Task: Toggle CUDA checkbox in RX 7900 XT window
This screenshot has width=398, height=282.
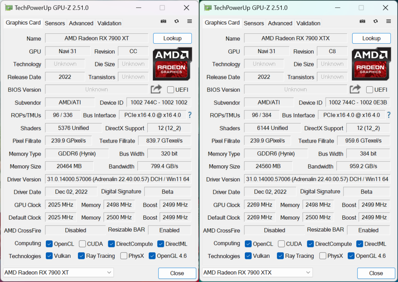Action: pyautogui.click(x=82, y=244)
